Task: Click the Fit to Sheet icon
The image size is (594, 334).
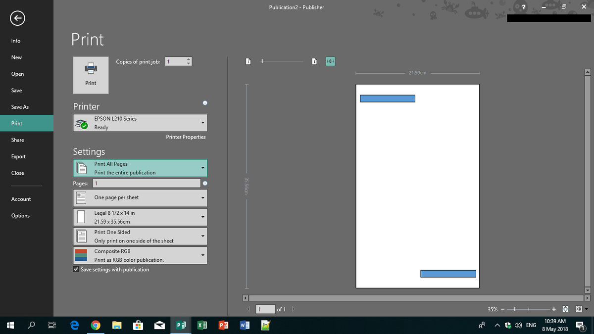Action: 566,309
